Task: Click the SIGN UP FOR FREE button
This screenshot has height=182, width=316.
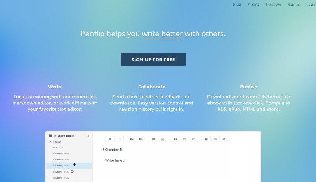Action: (x=153, y=60)
